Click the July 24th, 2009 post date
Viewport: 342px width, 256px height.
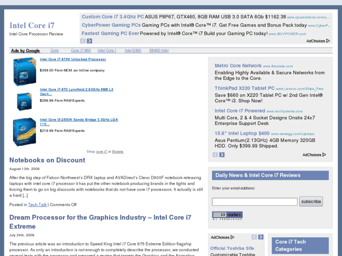click(x=22, y=235)
